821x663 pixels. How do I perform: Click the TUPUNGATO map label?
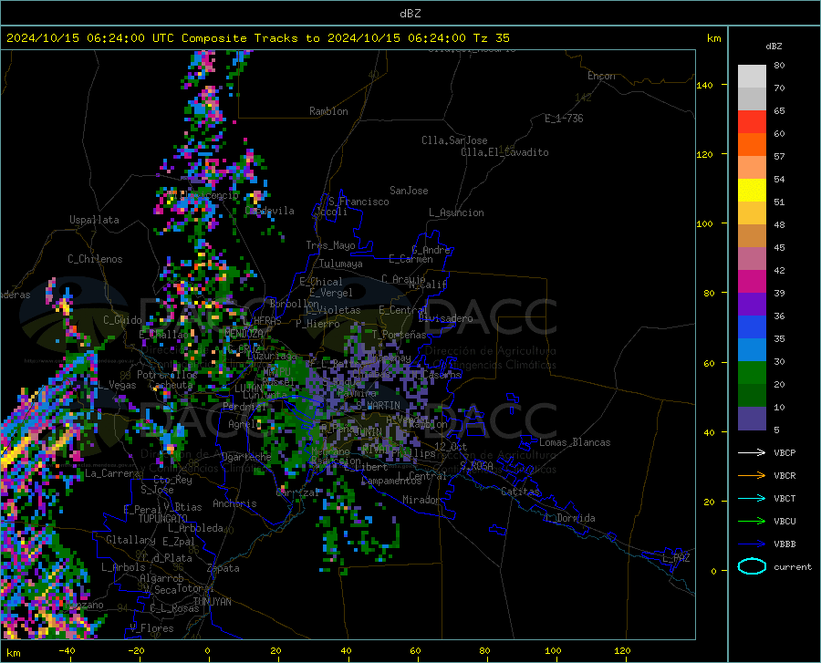coord(163,519)
